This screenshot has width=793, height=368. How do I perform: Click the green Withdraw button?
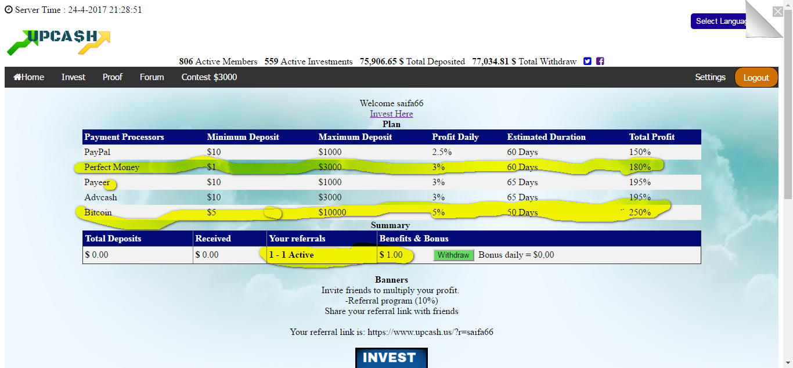(x=453, y=255)
